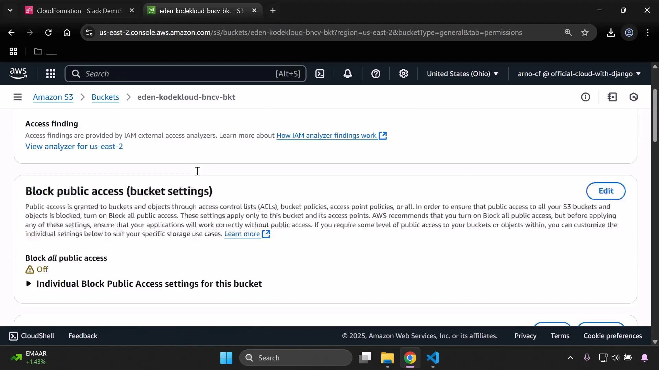This screenshot has height=370, width=659.
Task: Click the Edit button for bucket settings
Action: pos(606,191)
